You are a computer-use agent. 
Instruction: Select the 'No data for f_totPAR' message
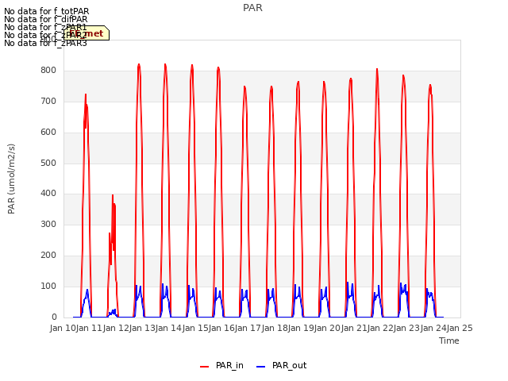pyautogui.click(x=46, y=11)
